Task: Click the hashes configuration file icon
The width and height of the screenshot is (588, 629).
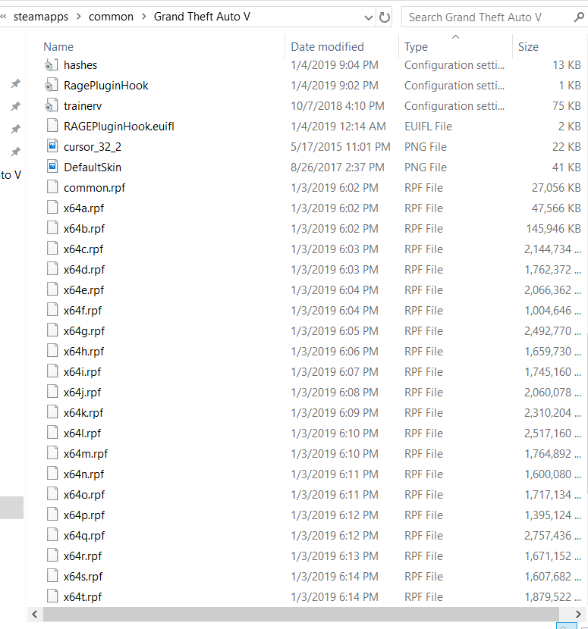Action: [52, 65]
